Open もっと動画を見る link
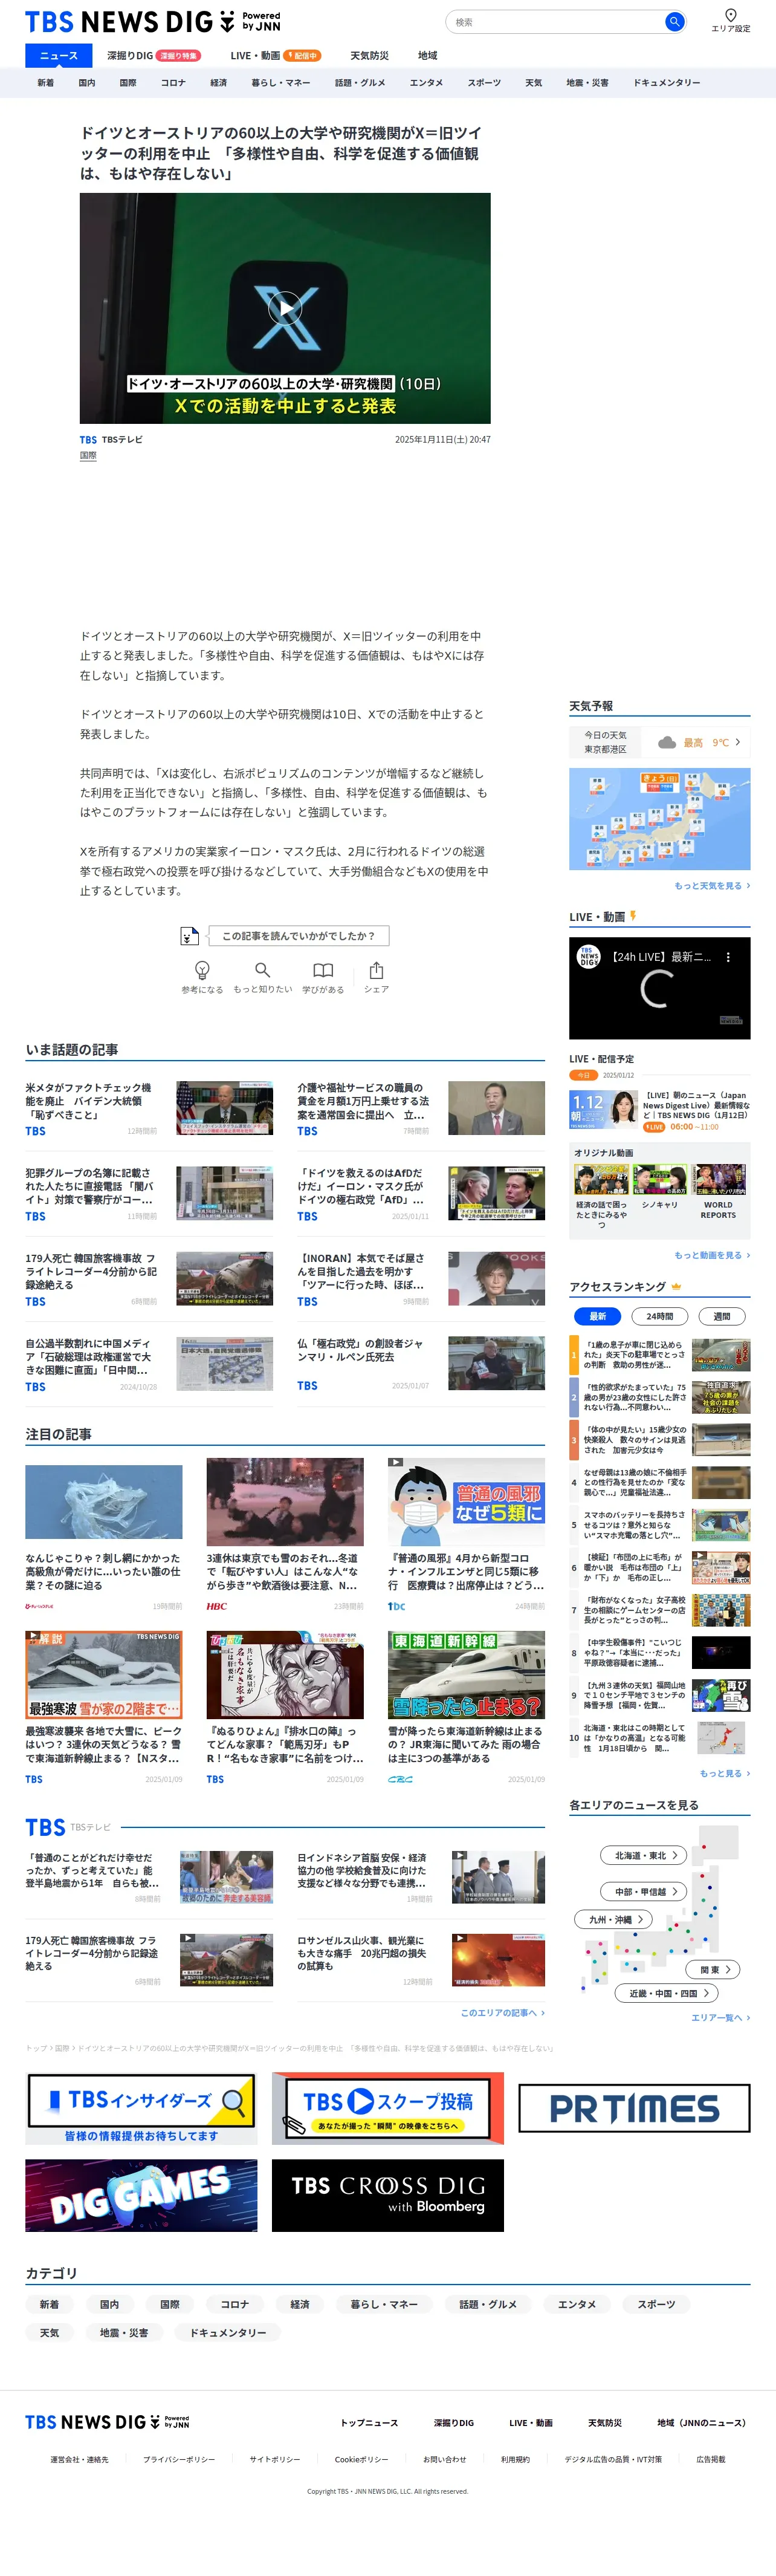Screen dimensions: 776x2576 click(711, 1255)
